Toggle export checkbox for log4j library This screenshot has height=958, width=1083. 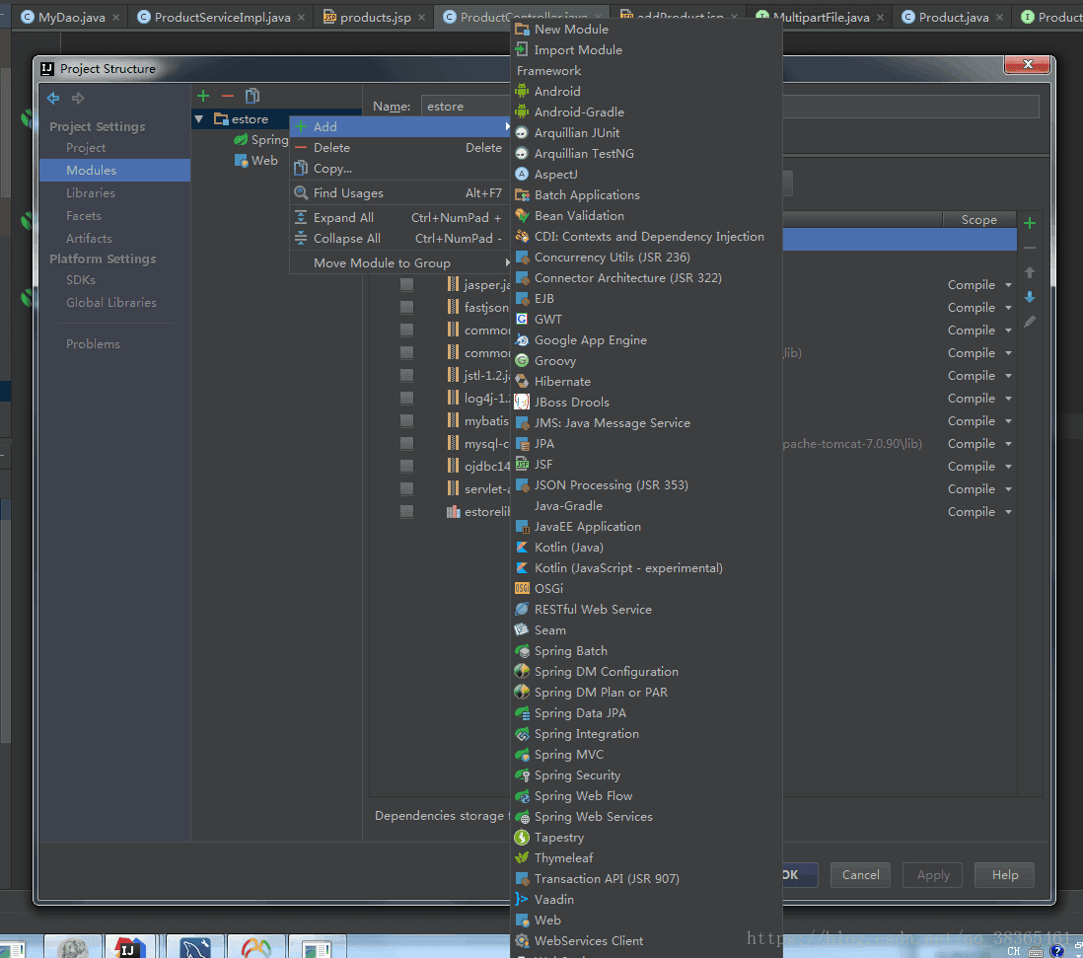click(x=406, y=398)
